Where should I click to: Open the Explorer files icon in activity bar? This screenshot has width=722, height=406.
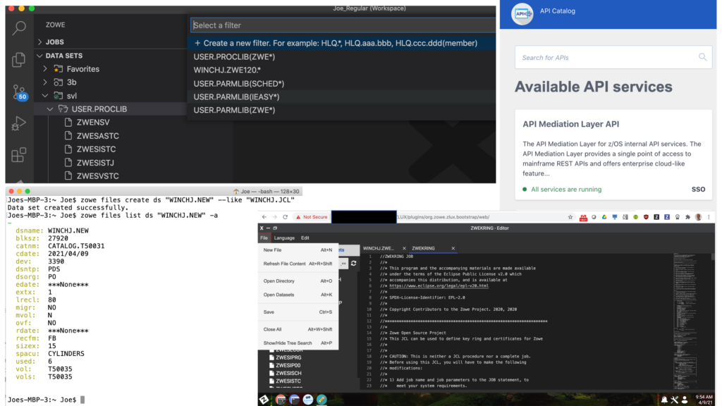pyautogui.click(x=18, y=60)
